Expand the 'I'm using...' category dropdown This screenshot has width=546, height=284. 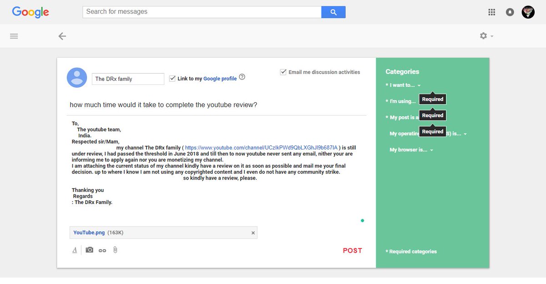[x=402, y=101]
